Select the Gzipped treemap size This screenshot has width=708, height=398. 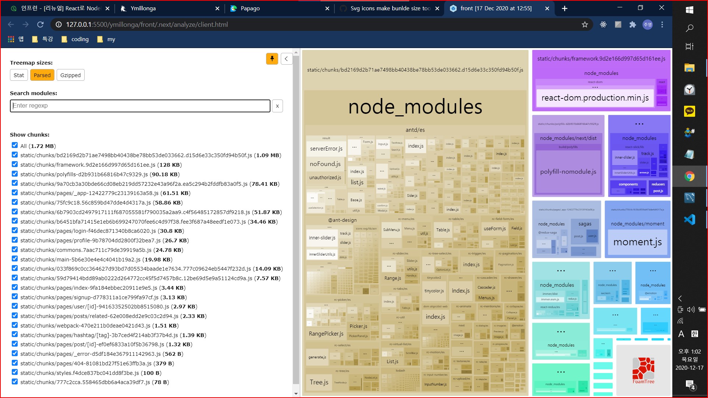click(x=71, y=75)
